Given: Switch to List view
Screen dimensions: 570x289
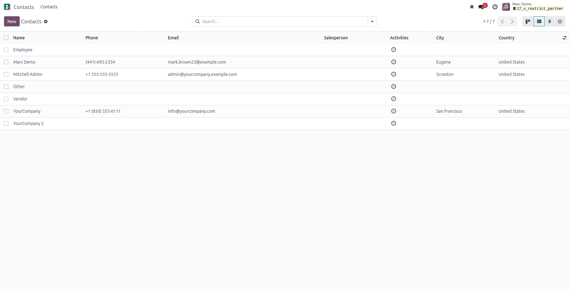Looking at the screenshot, I should [539, 21].
